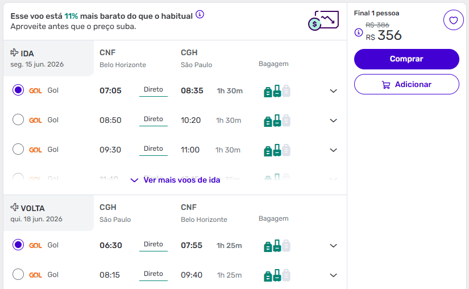Click info icon next to R$ 356 price
Viewport: 469px width, 289px height.
click(358, 32)
